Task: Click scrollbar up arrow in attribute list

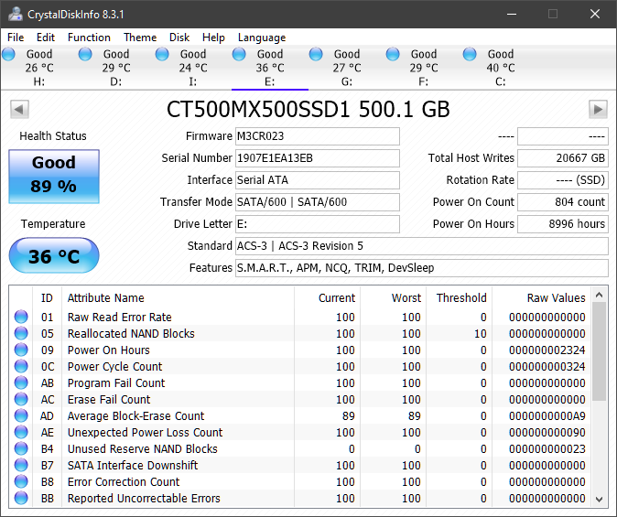Action: pyautogui.click(x=600, y=295)
